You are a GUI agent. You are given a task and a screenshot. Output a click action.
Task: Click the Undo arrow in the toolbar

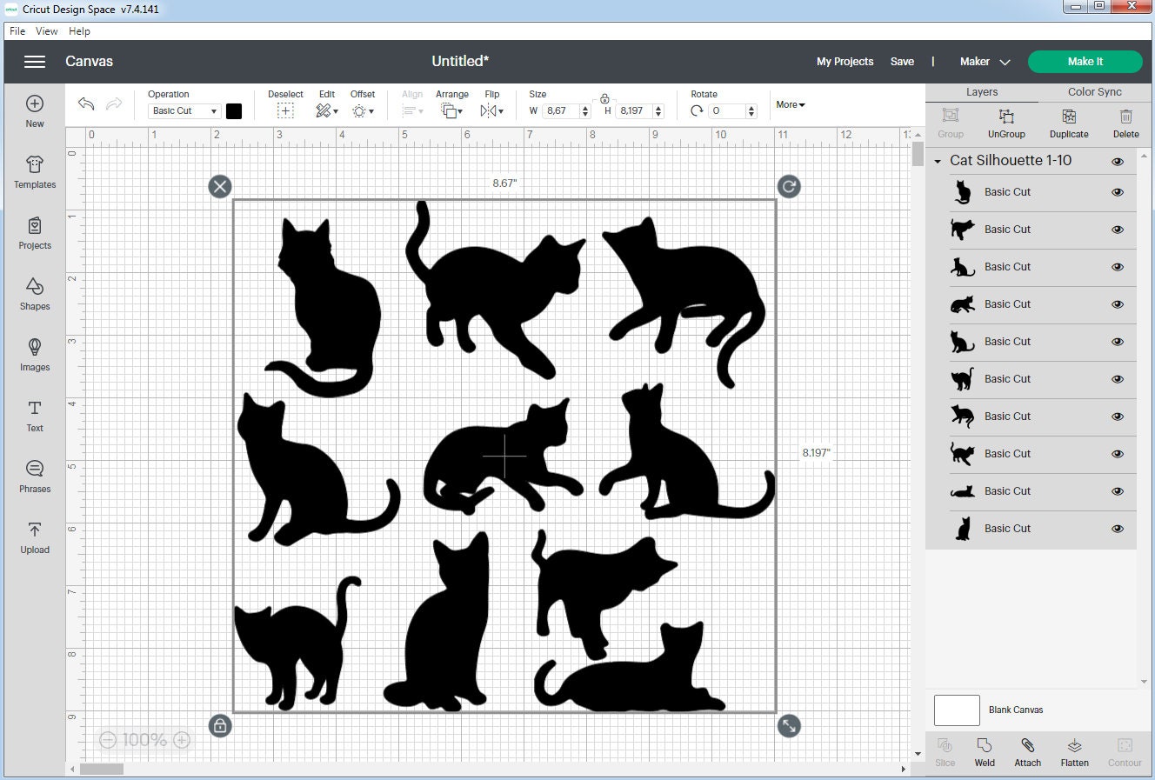pos(85,103)
